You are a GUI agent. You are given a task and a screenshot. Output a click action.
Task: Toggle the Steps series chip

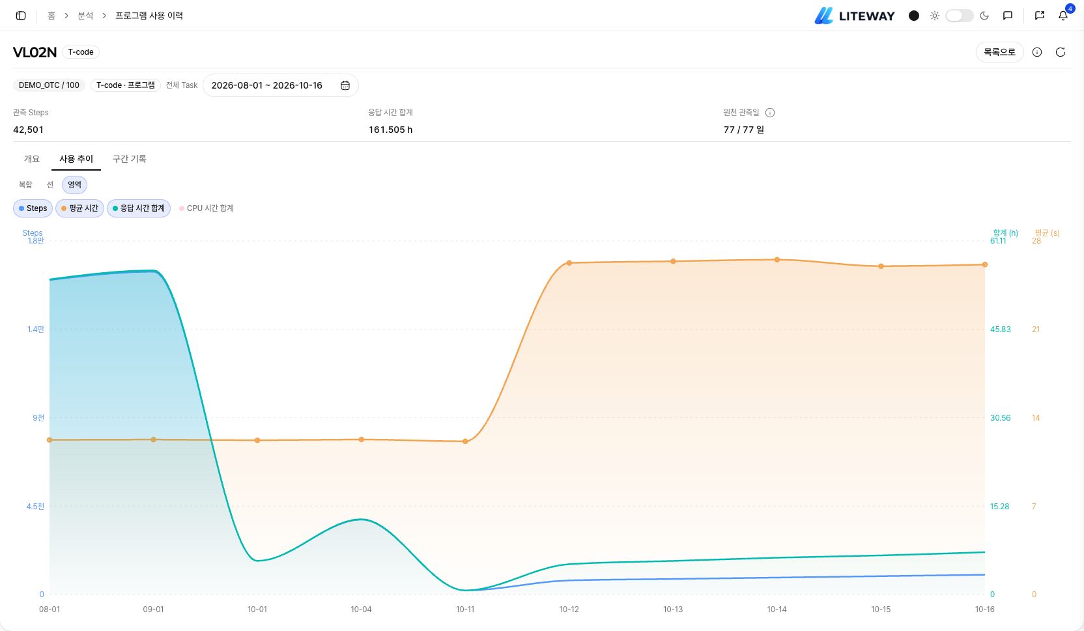coord(33,208)
